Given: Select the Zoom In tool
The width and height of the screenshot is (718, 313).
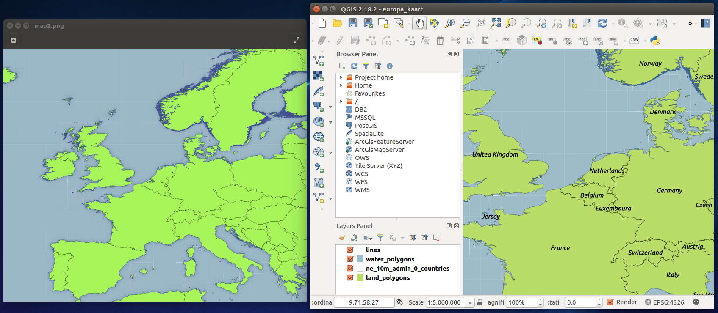Looking at the screenshot, I should click(450, 23).
